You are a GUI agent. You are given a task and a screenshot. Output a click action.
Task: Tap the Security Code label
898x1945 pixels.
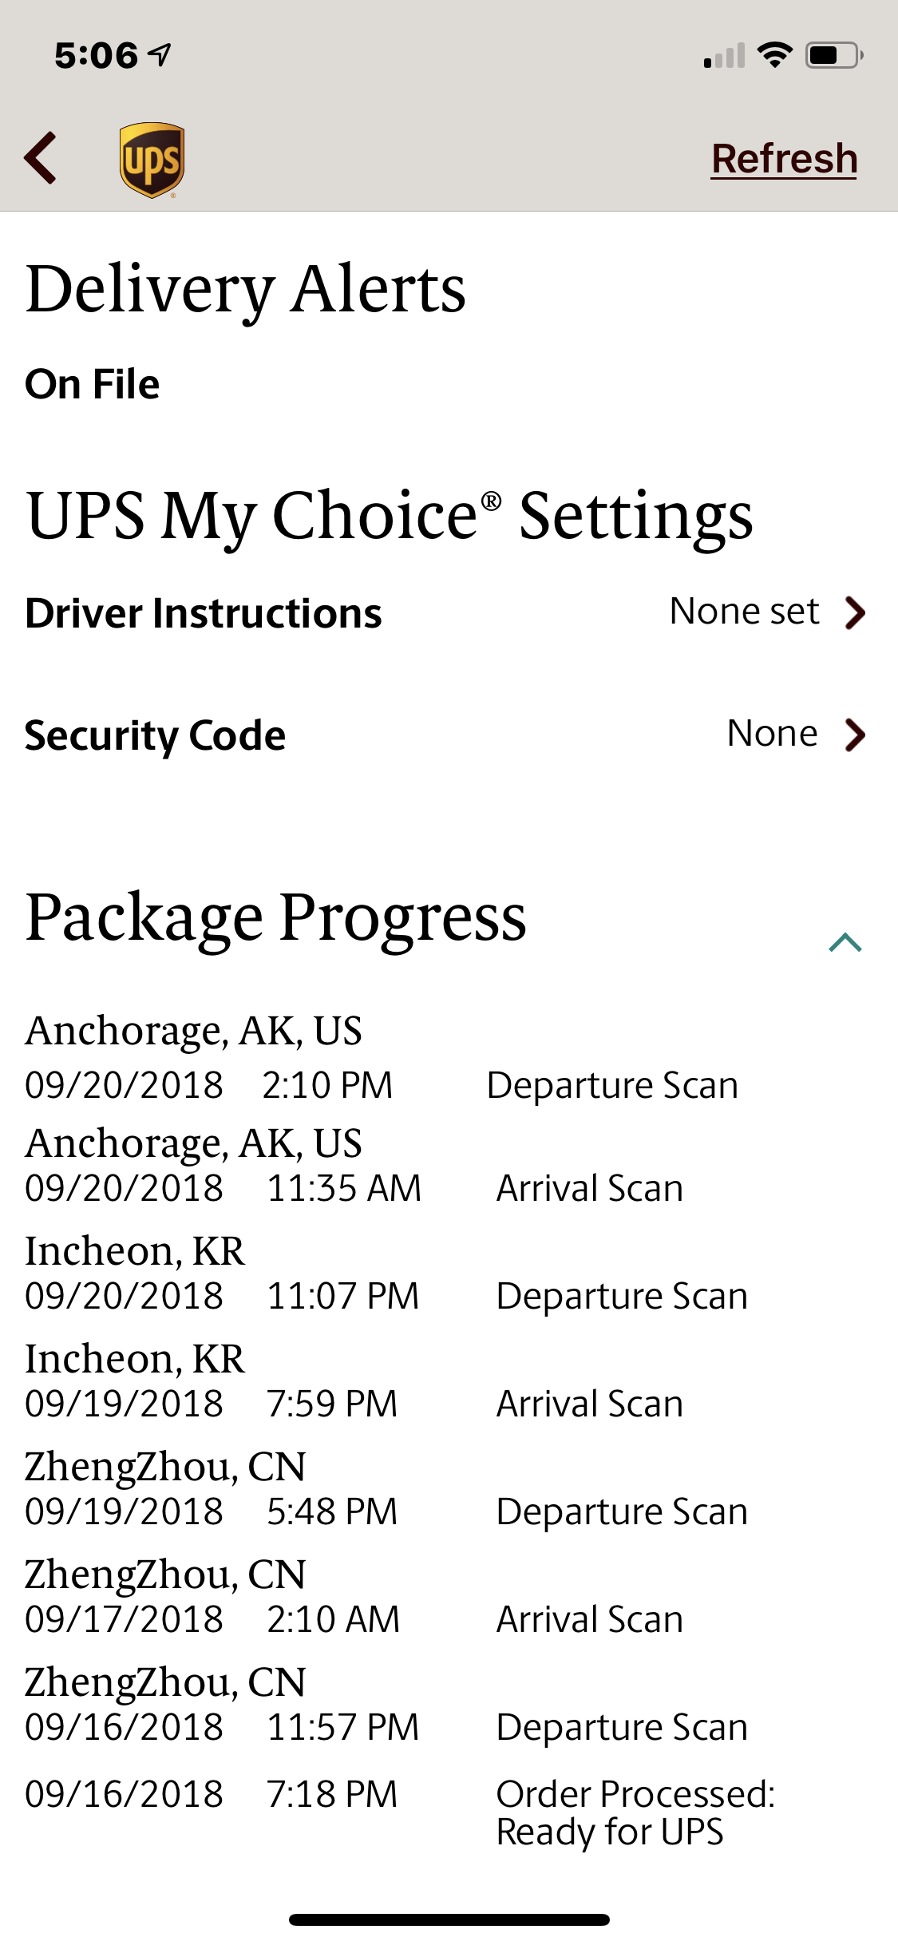click(155, 735)
